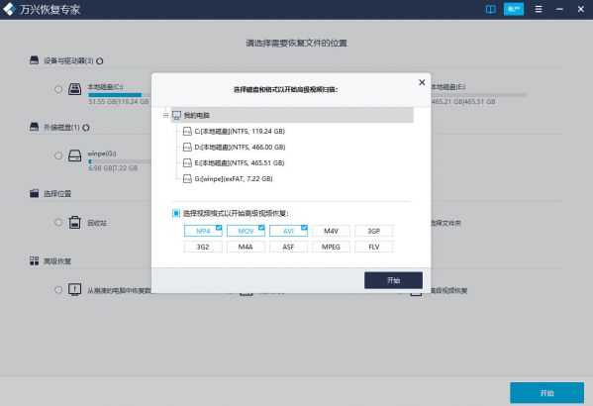Click the G: winpe drive icon
593x406 pixels.
pyautogui.click(x=187, y=179)
